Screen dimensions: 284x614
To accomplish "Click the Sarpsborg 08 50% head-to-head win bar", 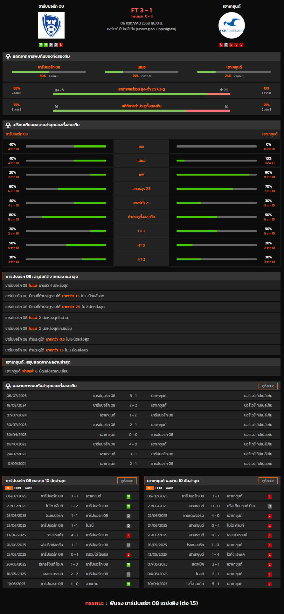I will pyautogui.click(x=49, y=72).
